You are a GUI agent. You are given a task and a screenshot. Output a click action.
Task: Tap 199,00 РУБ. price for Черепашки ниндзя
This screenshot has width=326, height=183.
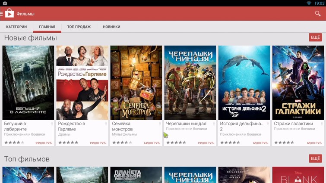(x=206, y=143)
